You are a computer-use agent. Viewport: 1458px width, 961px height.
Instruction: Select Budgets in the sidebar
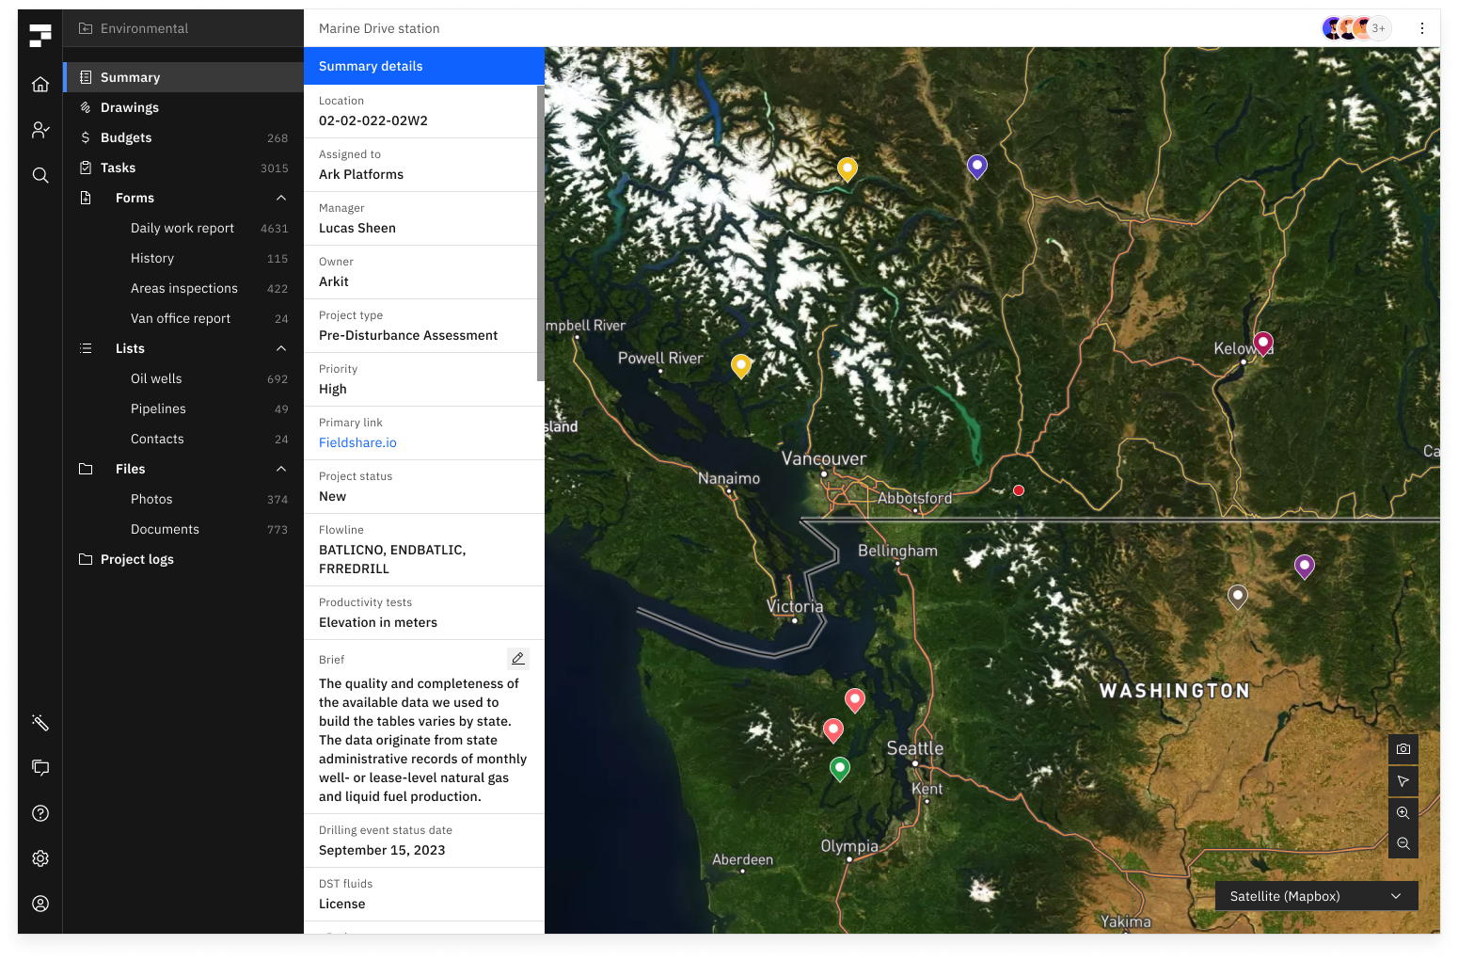pyautogui.click(x=126, y=137)
